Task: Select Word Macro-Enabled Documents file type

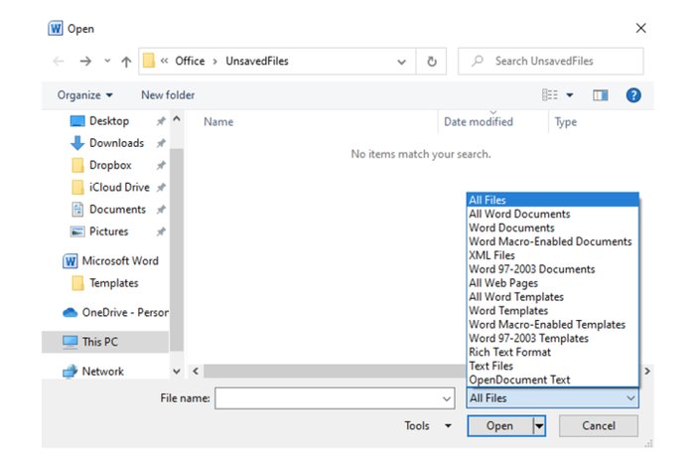Action: (550, 241)
